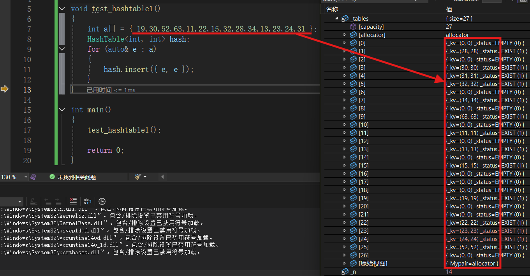Click the hash.insert({ e, e }); code line
The width and height of the screenshot is (530, 276).
pos(149,69)
